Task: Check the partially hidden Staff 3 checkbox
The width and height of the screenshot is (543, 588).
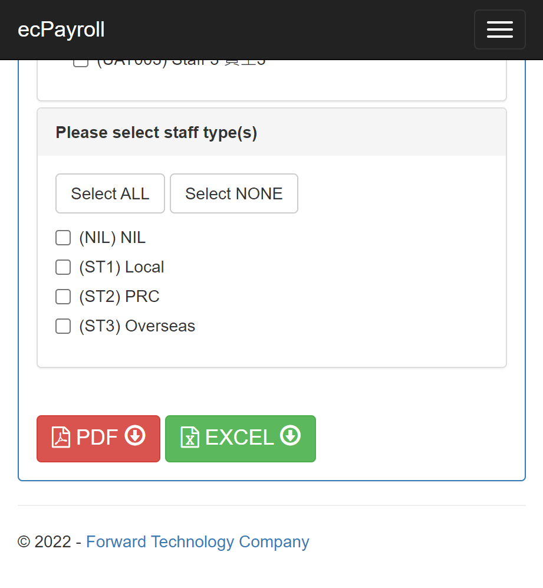Action: click(81, 63)
